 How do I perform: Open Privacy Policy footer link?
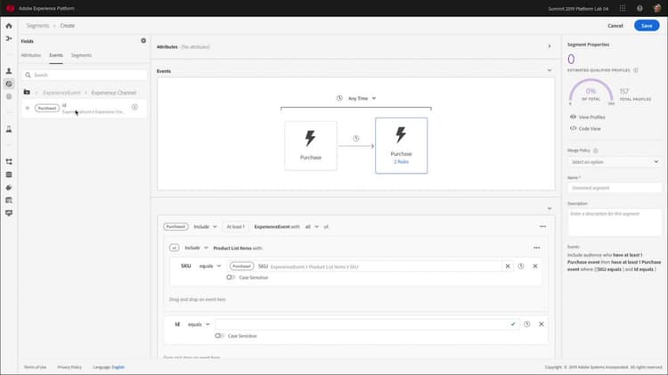(69, 367)
